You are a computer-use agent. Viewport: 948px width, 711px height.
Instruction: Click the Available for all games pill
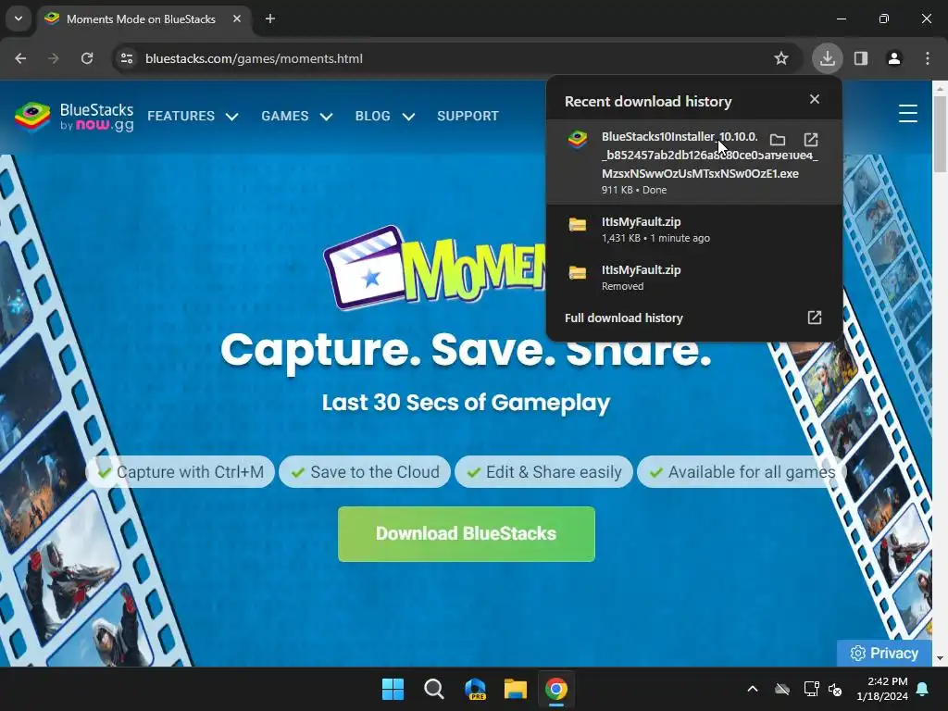coord(742,471)
